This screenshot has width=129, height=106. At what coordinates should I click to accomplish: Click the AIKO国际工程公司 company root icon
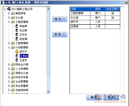point(9,9)
